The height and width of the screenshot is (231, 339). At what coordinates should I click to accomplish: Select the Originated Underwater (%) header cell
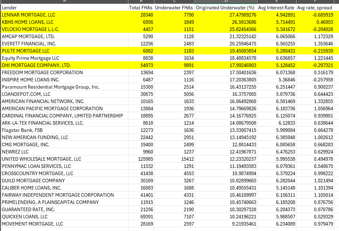pyautogui.click(x=226, y=8)
